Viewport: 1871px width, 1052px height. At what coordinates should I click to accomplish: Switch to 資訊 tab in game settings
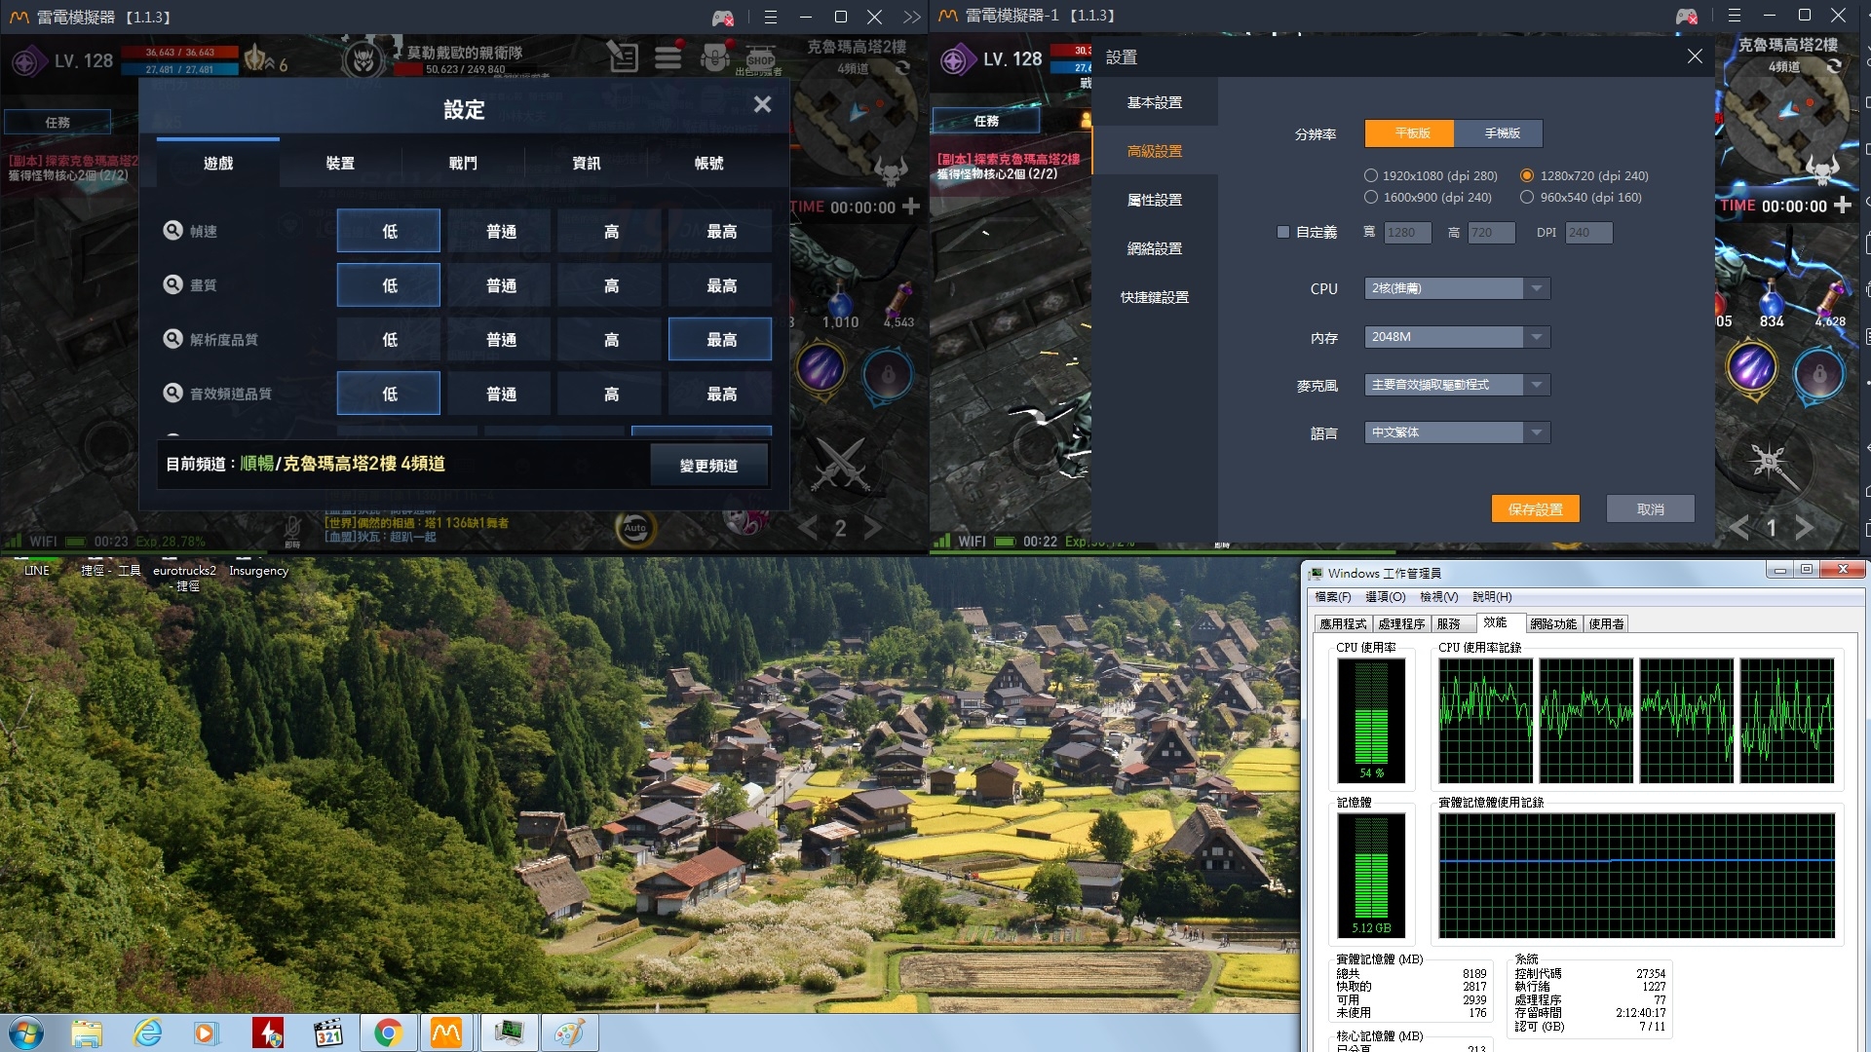(x=586, y=163)
